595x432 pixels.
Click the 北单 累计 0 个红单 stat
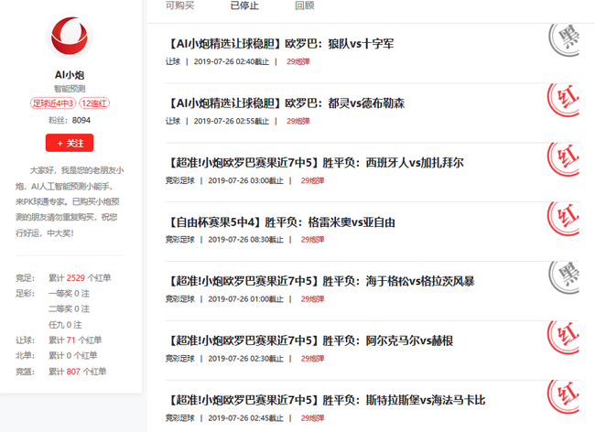[56, 355]
